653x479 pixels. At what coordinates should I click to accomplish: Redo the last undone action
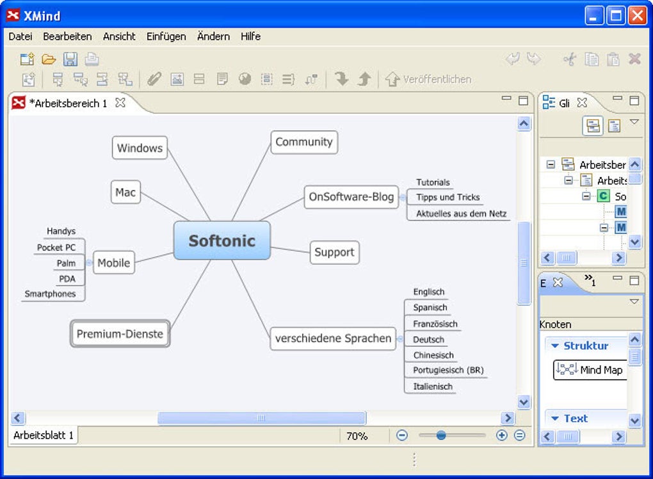point(534,59)
